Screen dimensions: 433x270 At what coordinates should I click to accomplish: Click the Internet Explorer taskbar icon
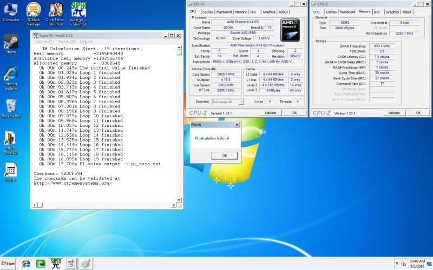pos(26,264)
